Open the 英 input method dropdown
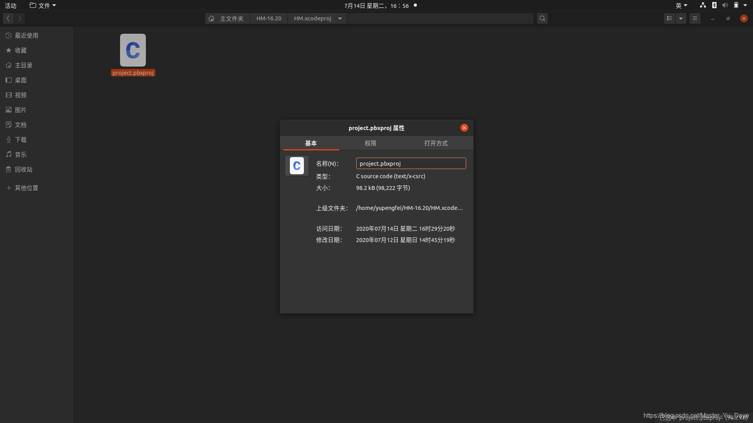Screen dimensions: 753x423 681,5
